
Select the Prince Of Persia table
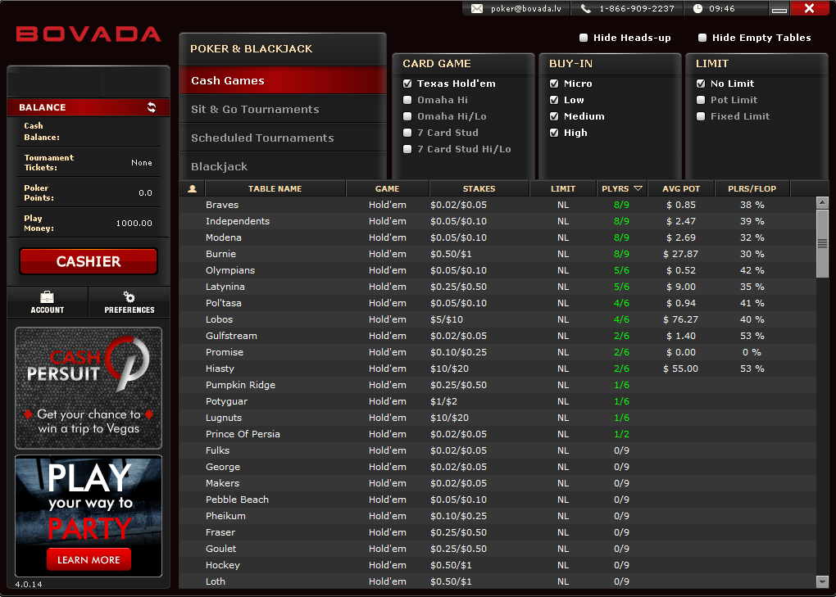point(497,434)
